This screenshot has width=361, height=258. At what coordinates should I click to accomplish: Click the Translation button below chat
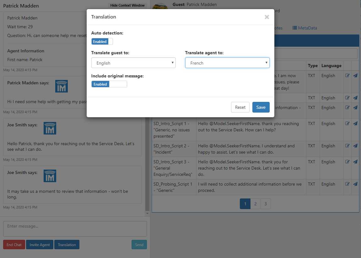click(x=67, y=245)
